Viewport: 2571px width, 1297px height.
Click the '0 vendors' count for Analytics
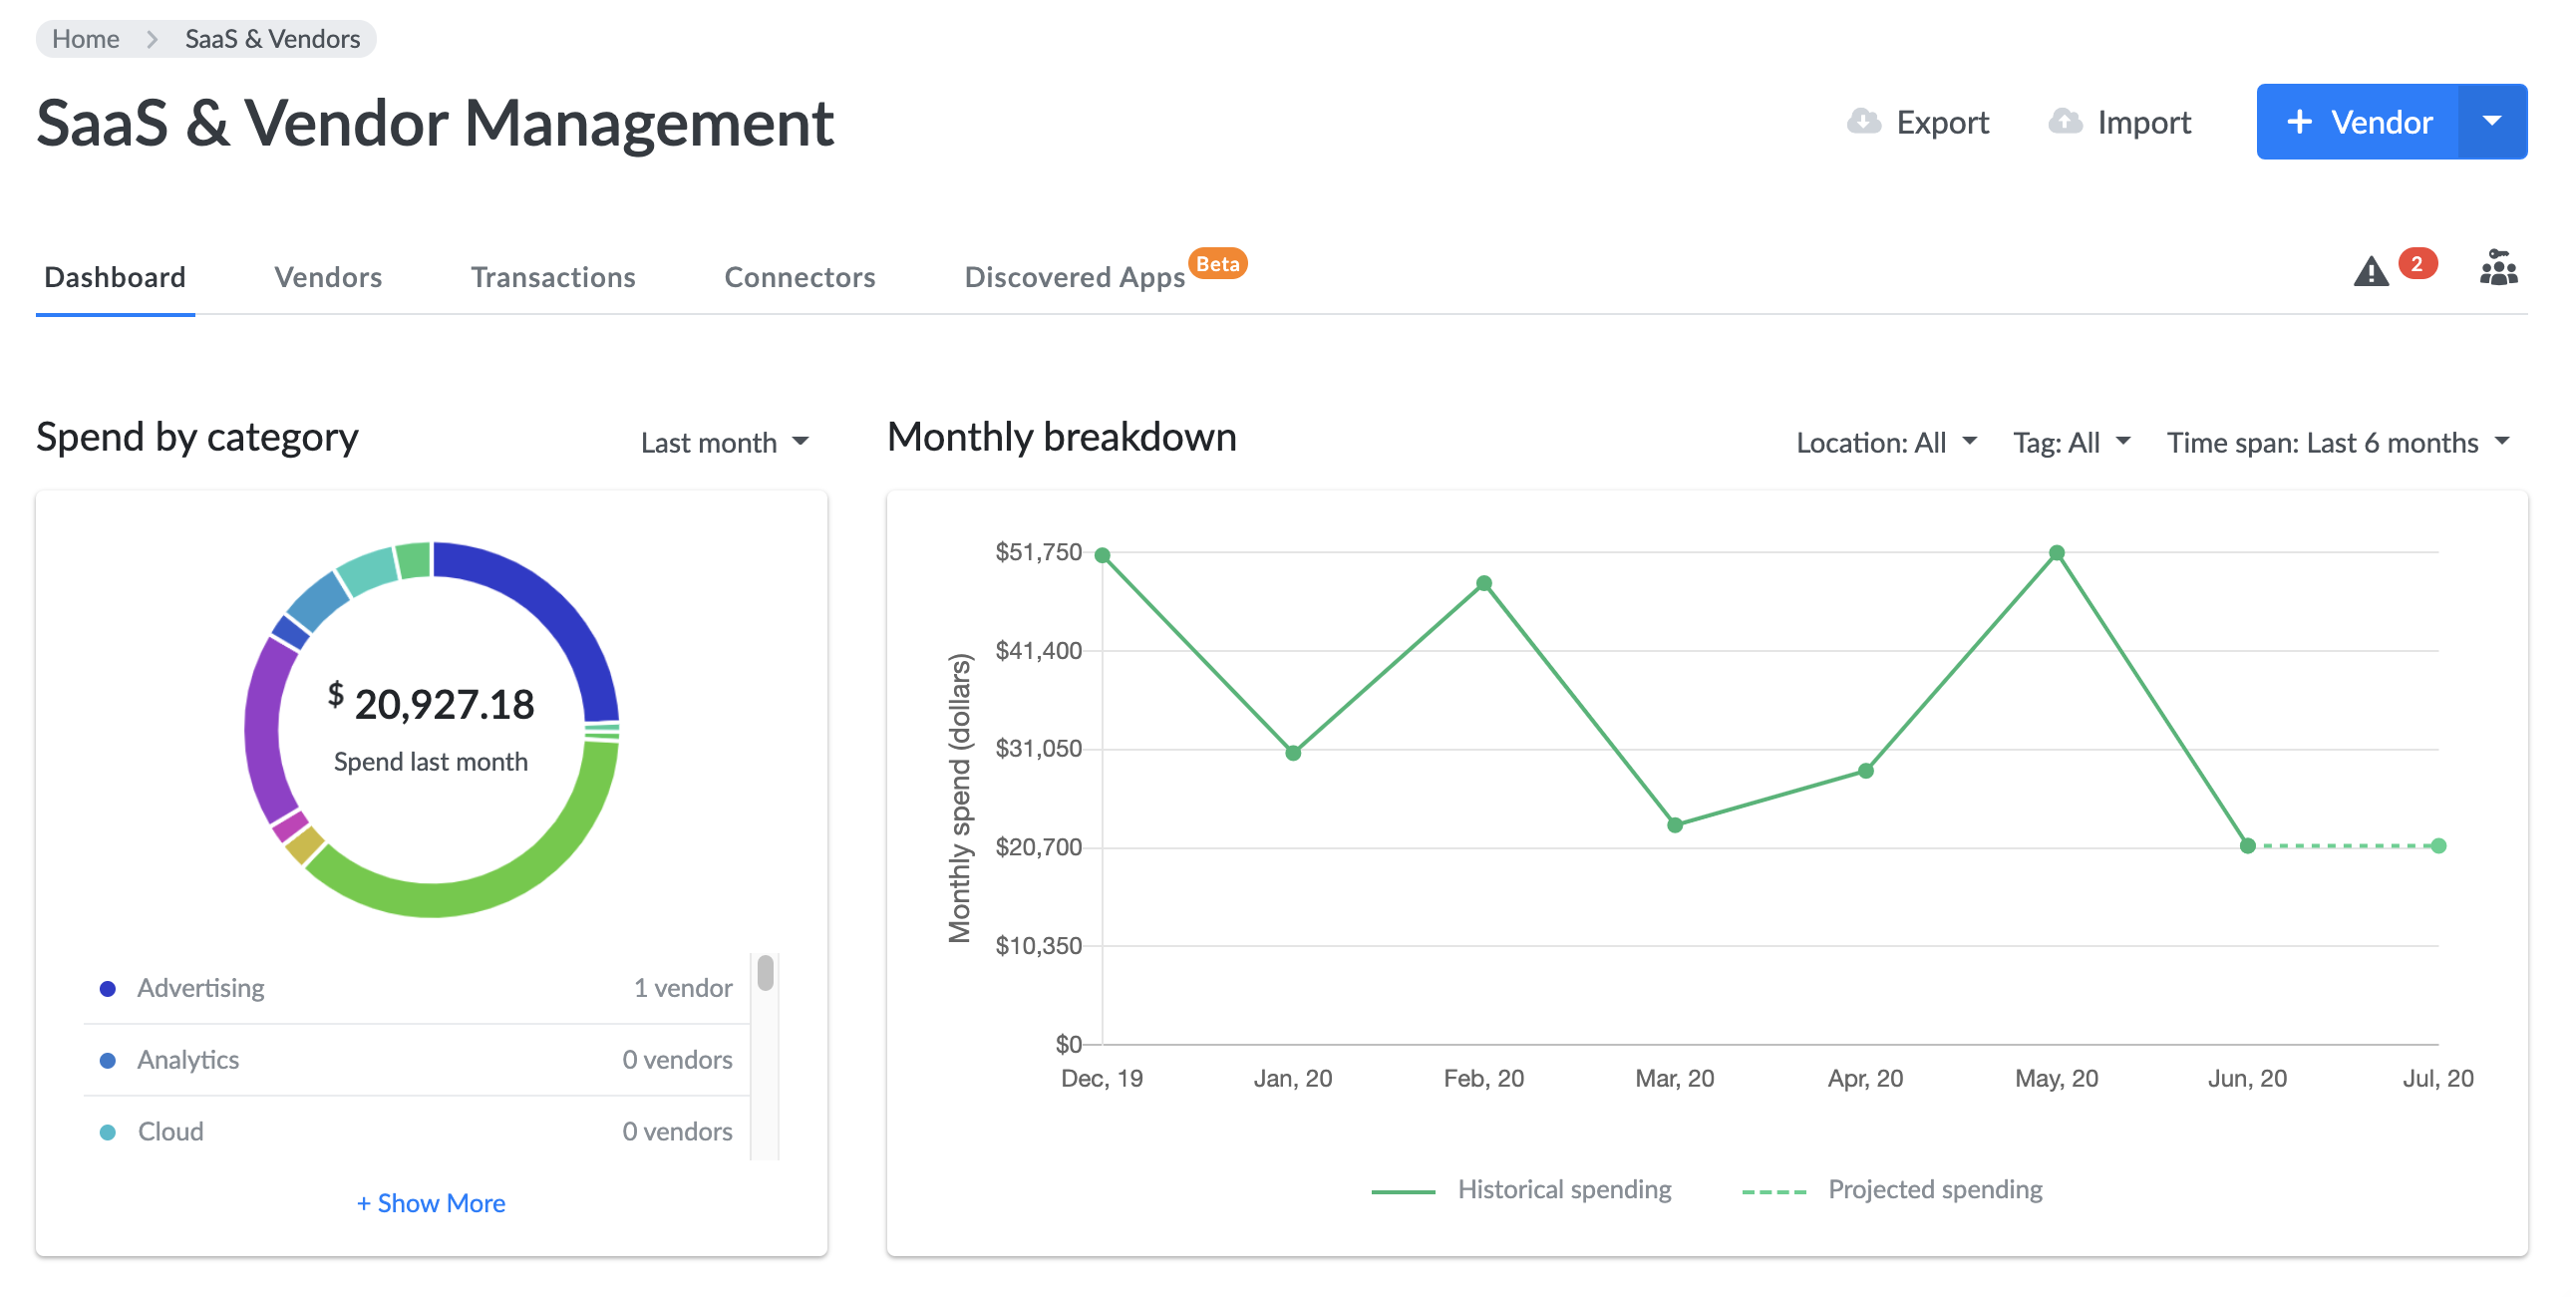(677, 1061)
